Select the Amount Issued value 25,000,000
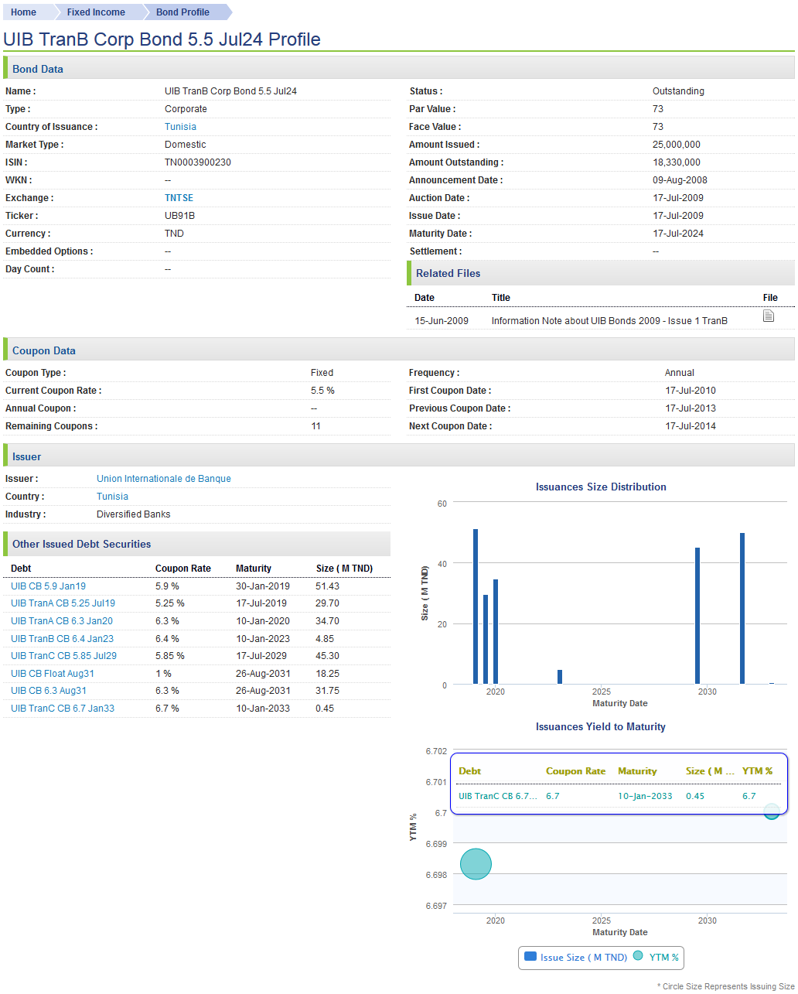 coord(677,145)
